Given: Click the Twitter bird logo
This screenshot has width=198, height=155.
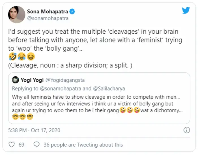Looking at the screenshot, I should coord(186,11).
